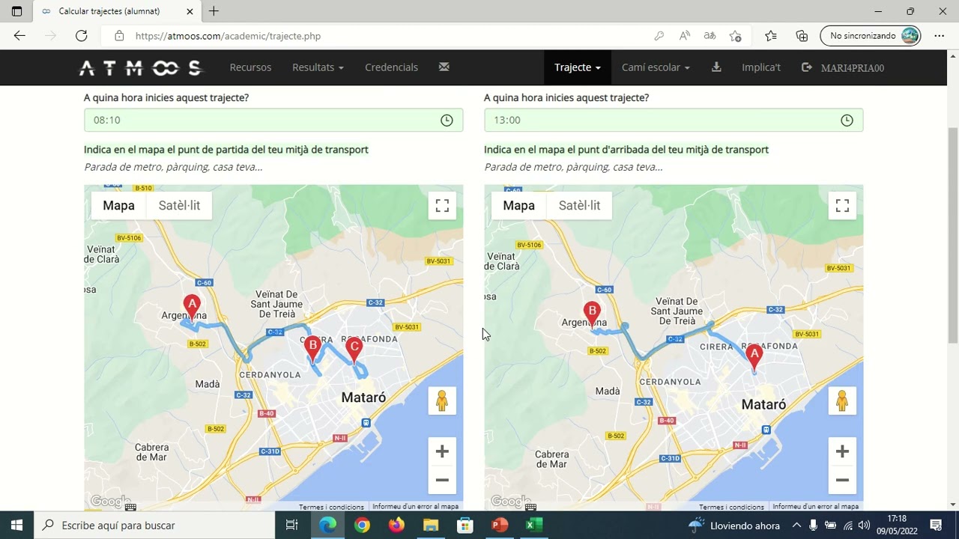Open the Credencials menu item

pos(391,67)
